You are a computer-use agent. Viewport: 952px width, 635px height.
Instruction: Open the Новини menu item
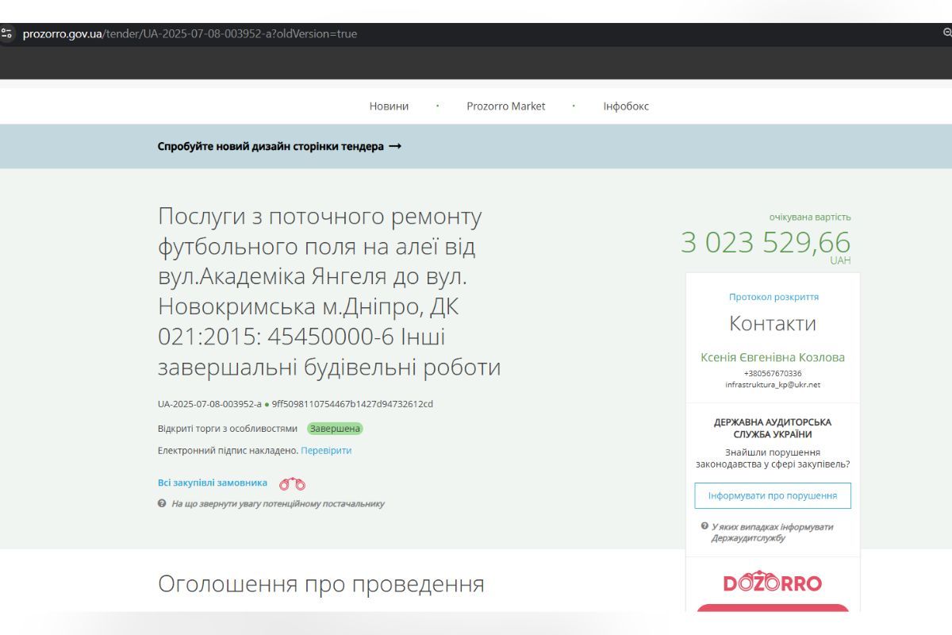pyautogui.click(x=388, y=106)
